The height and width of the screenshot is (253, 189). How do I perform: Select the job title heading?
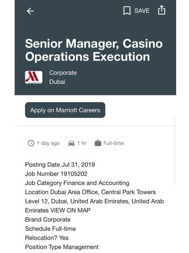[94, 50]
